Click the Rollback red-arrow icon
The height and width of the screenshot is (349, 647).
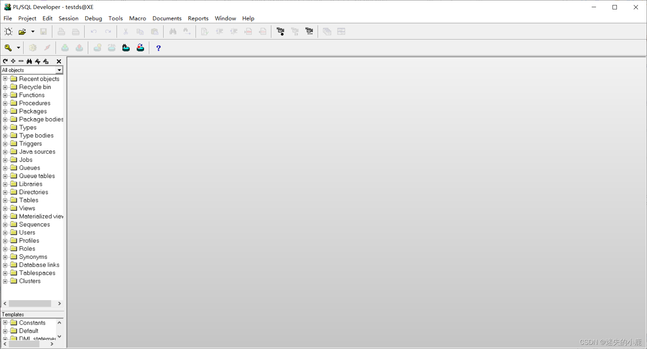[79, 48]
